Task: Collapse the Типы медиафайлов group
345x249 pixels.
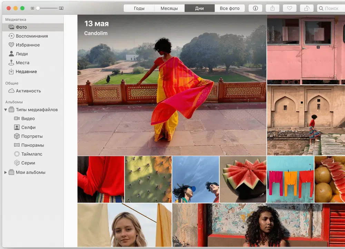Action: pyautogui.click(x=6, y=110)
